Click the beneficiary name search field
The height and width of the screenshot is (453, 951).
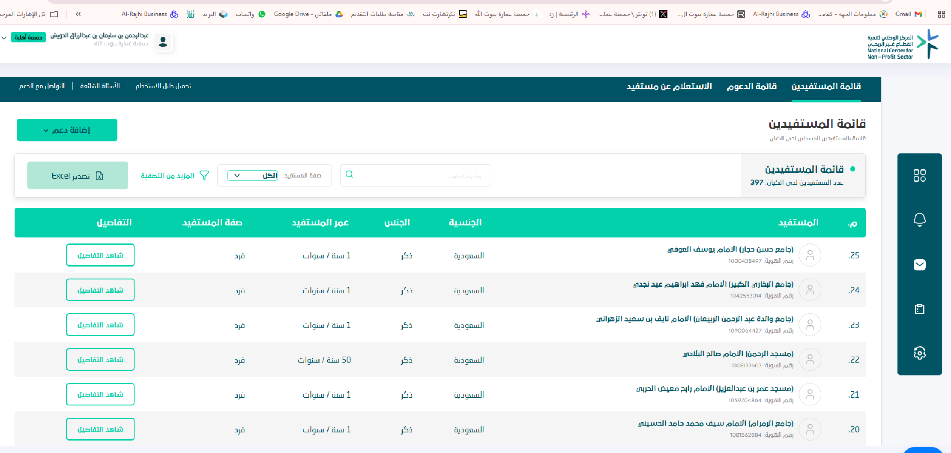[415, 175]
